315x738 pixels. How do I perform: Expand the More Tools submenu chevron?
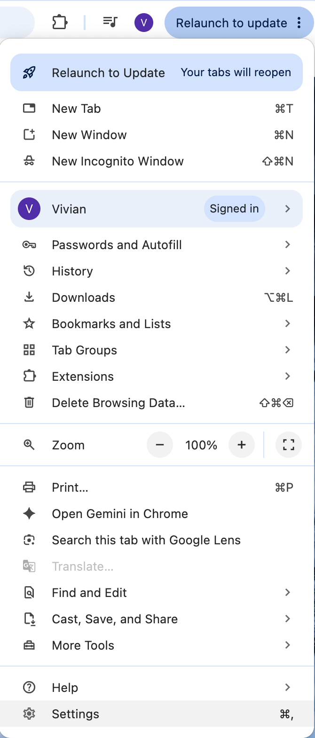(x=288, y=645)
